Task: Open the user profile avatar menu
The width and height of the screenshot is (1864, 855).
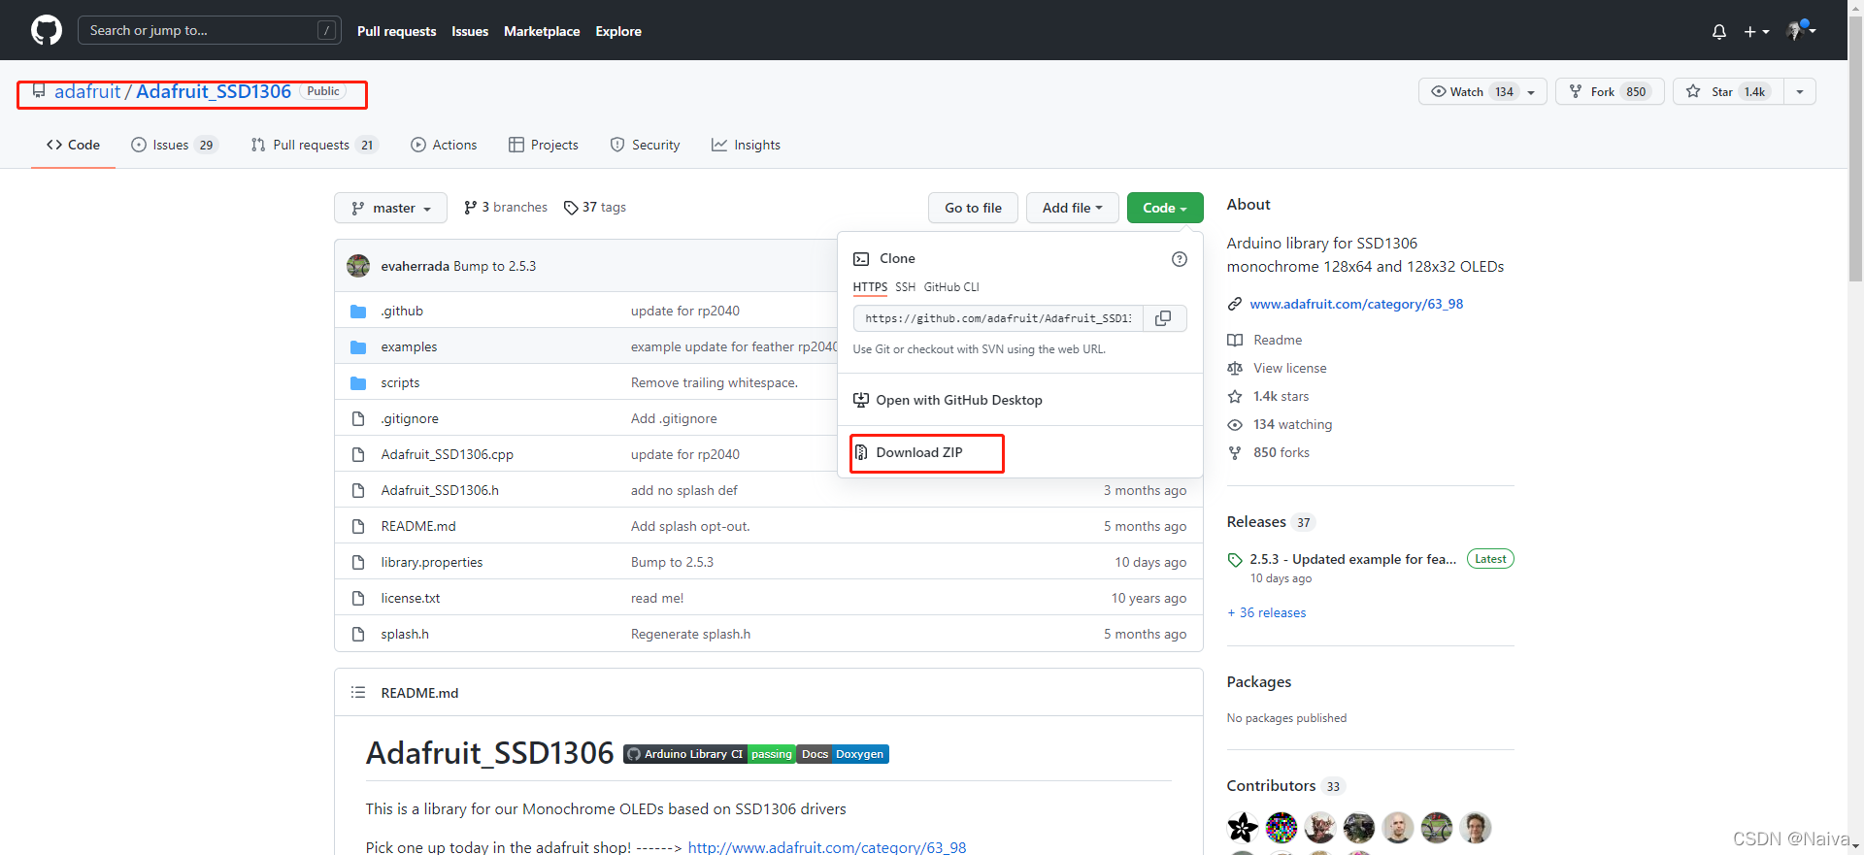Action: 1801,30
